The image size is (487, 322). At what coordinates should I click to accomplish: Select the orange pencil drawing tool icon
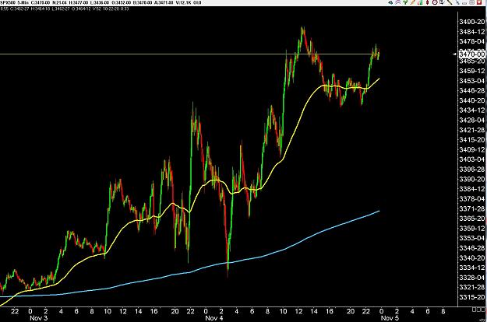tap(413, 2)
